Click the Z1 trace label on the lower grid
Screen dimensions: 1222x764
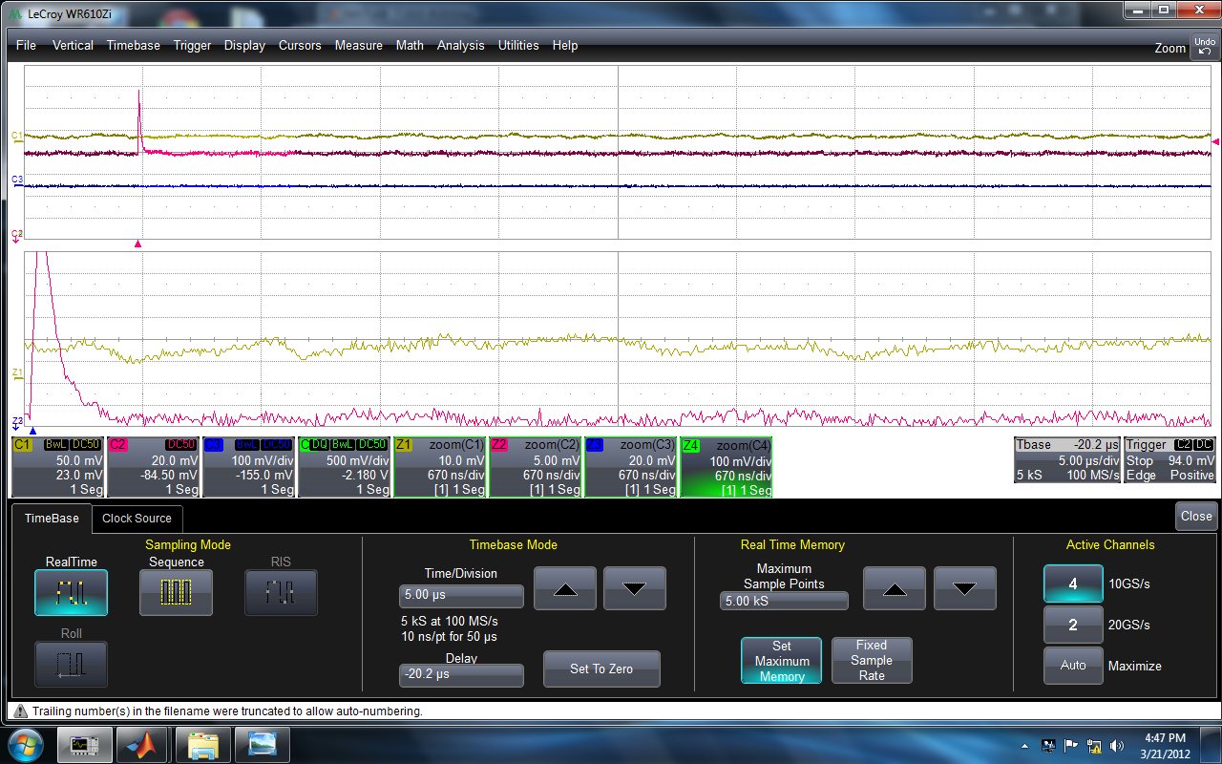point(16,372)
